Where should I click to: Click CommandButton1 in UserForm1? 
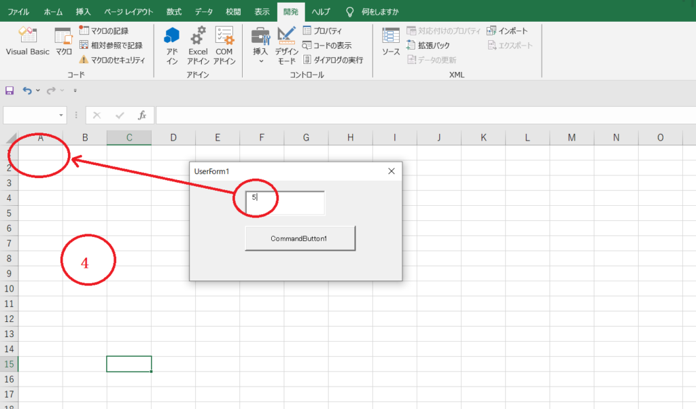(x=300, y=238)
